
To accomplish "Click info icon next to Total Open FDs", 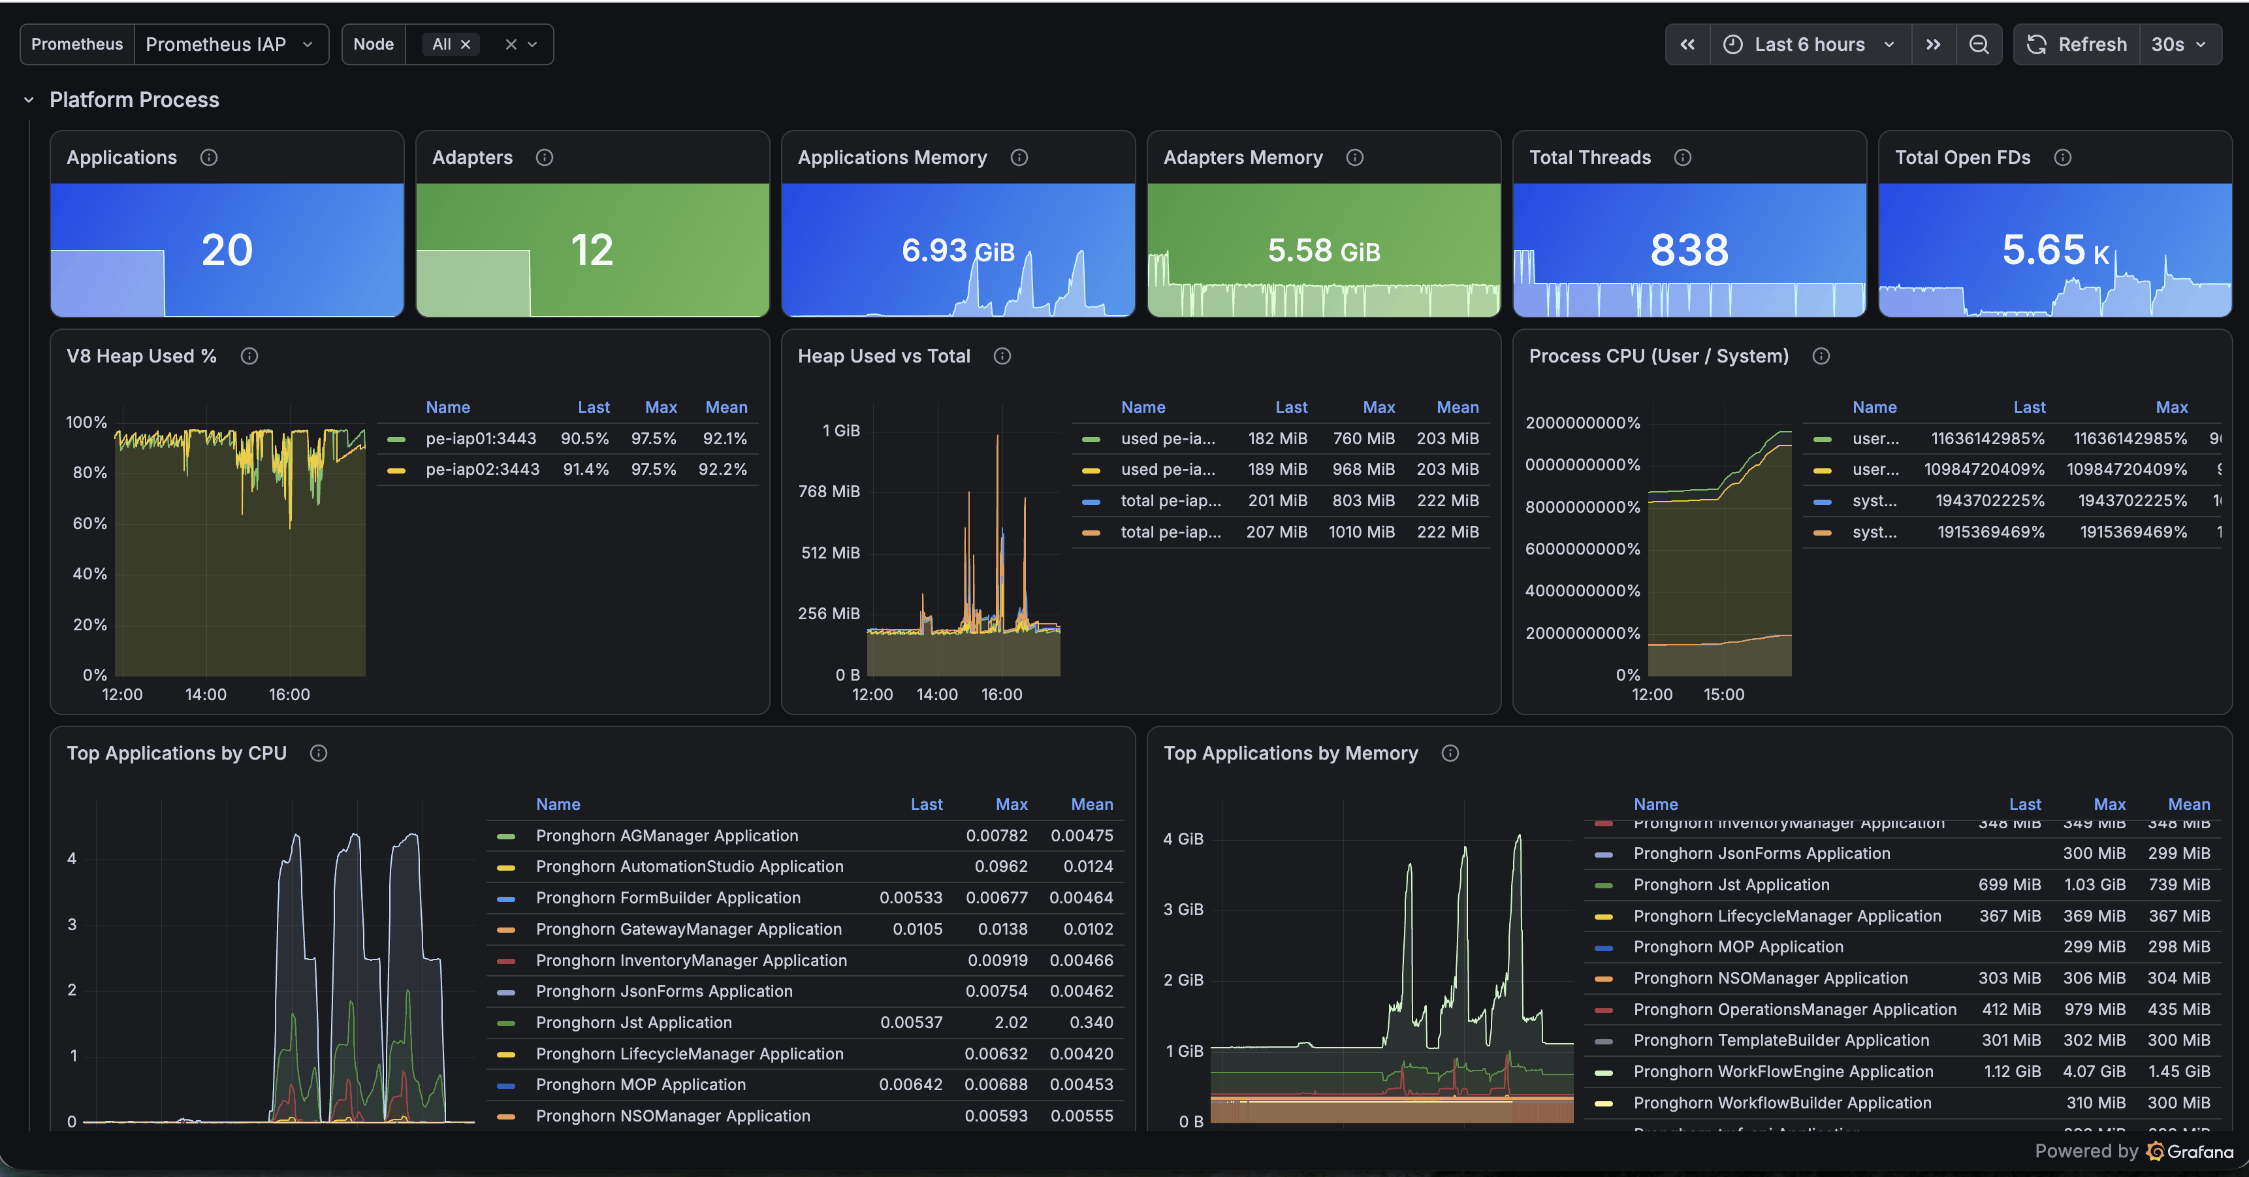I will (2062, 157).
